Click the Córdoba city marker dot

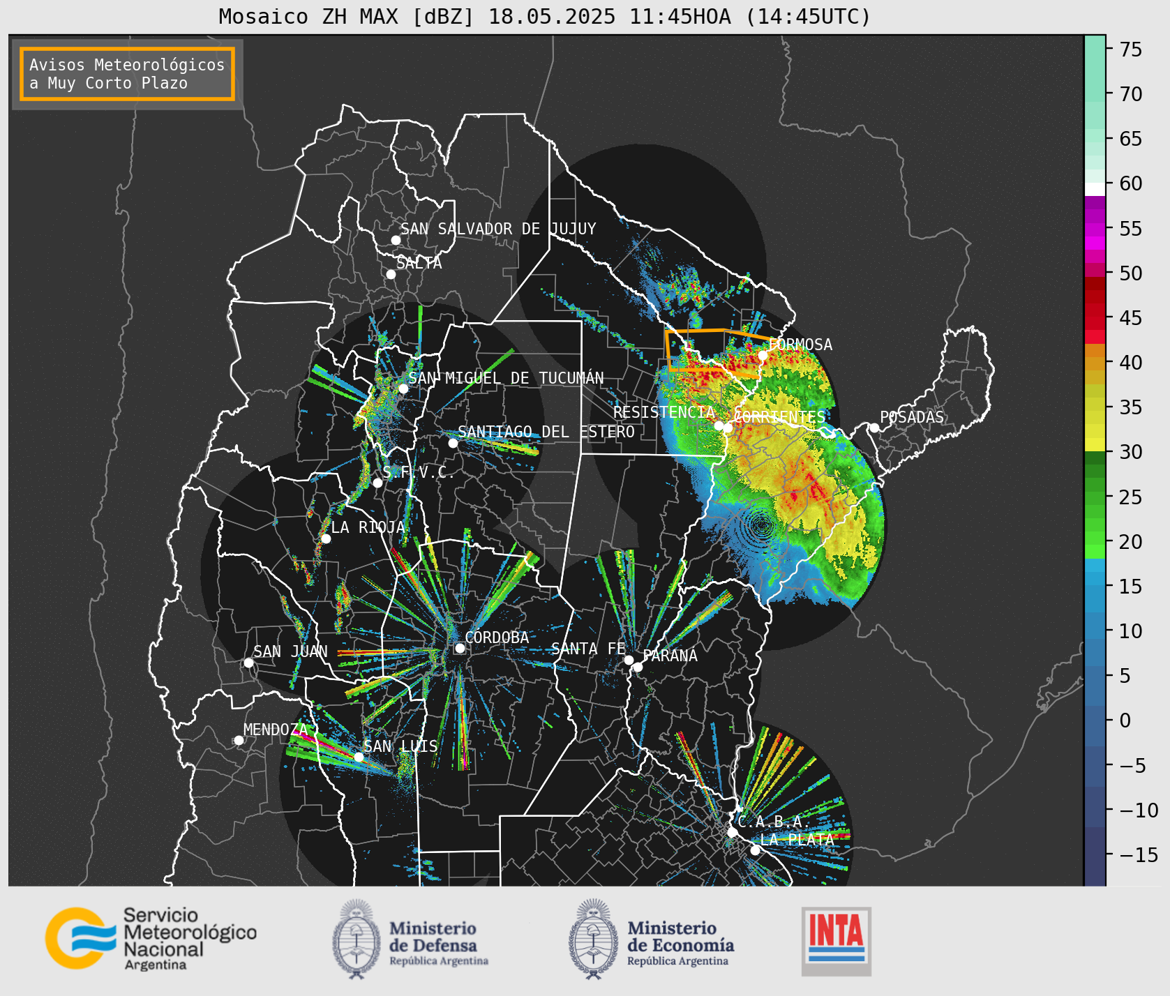pos(460,648)
